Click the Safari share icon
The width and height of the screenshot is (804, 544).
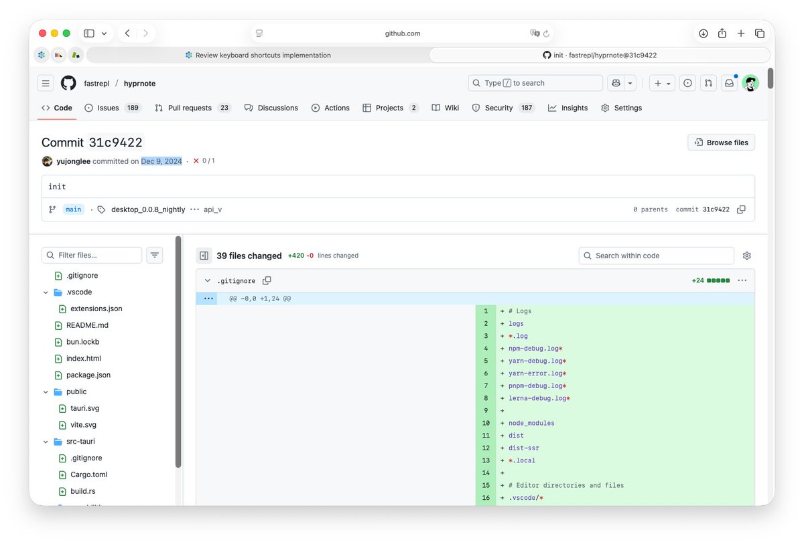click(x=722, y=33)
